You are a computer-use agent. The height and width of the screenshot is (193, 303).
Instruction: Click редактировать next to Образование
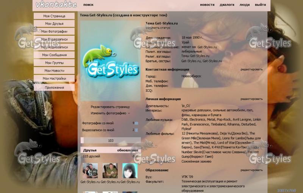251,170
